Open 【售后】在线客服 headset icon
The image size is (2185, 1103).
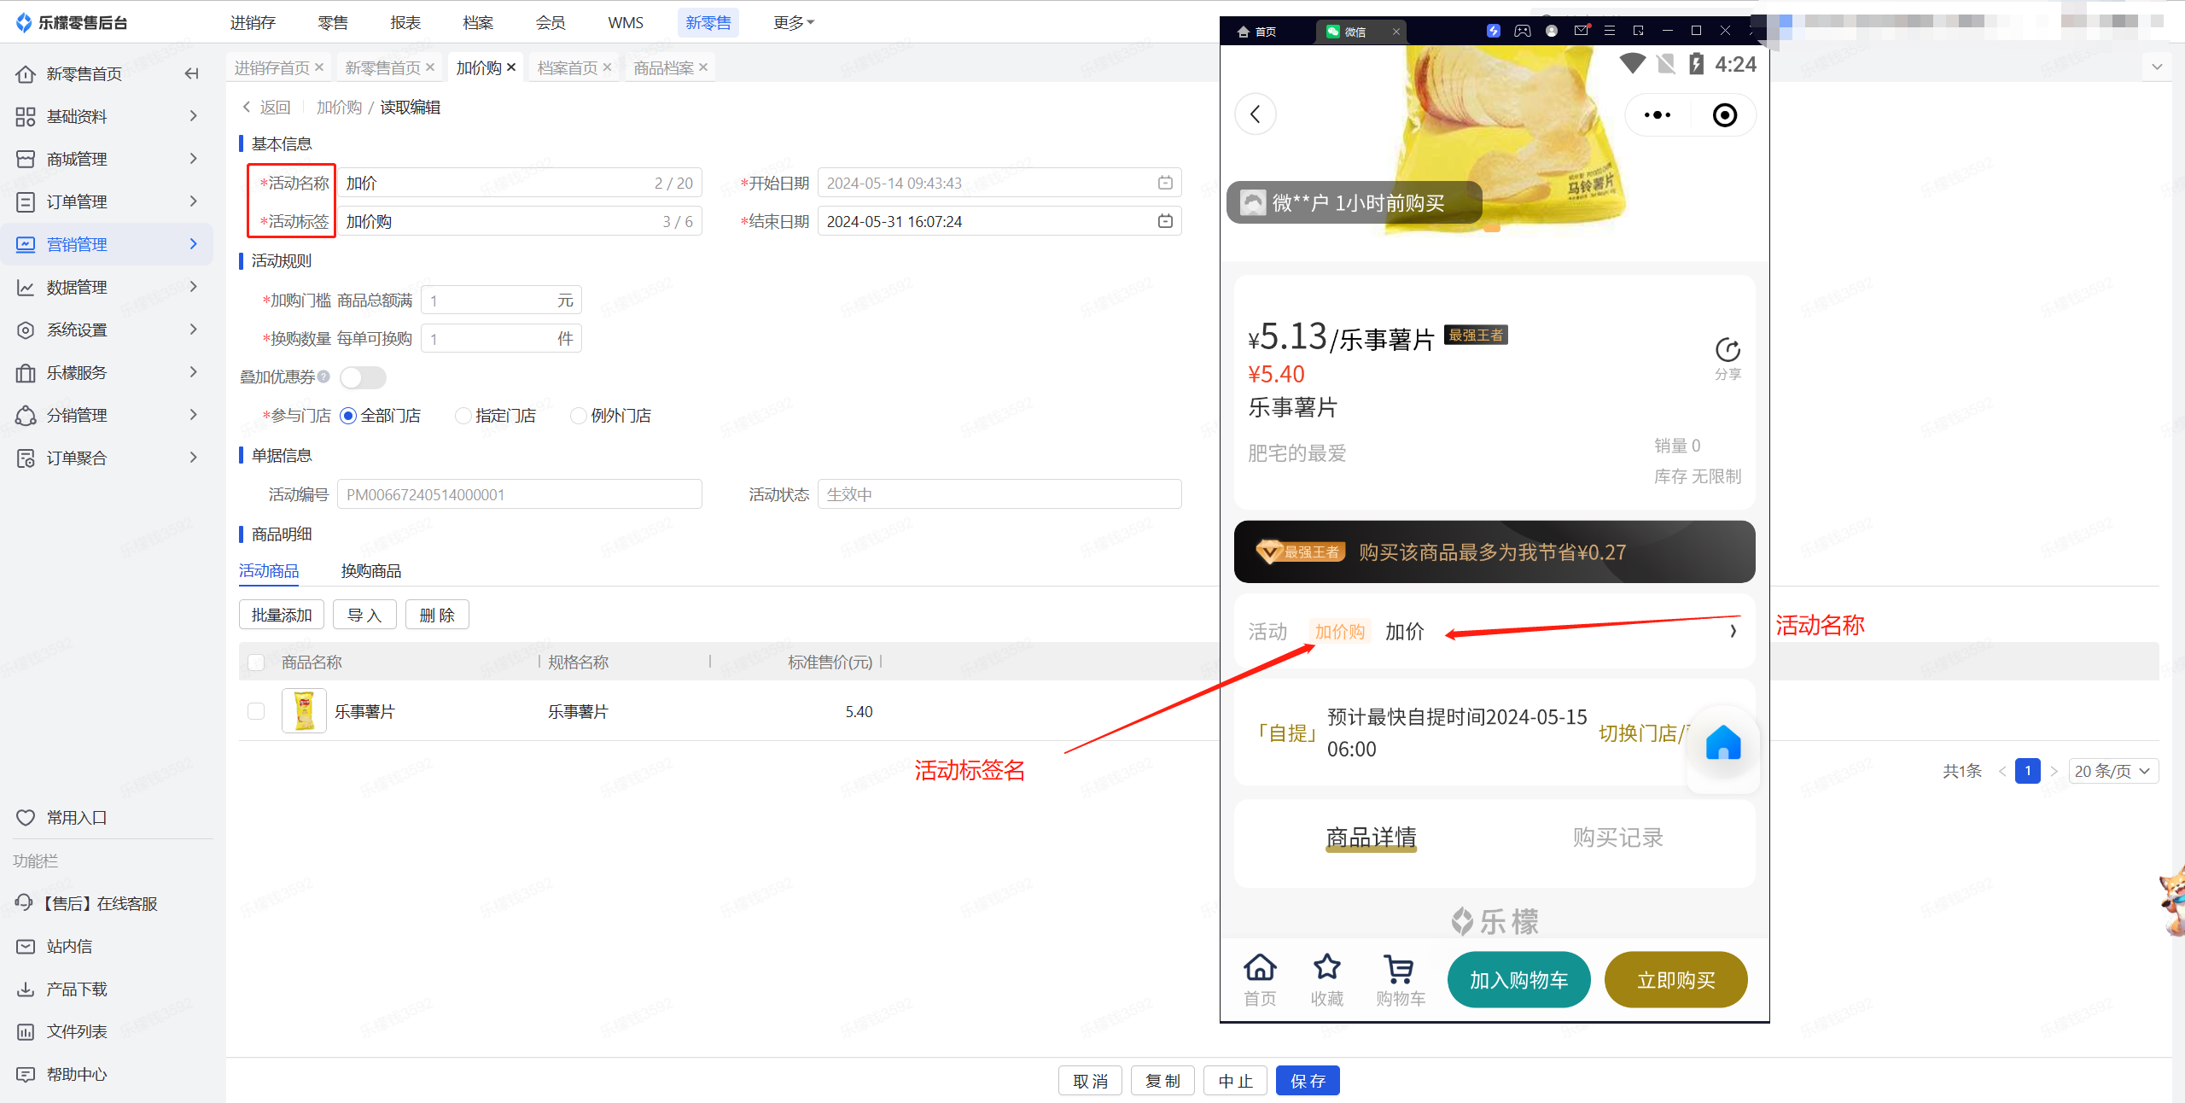point(24,903)
